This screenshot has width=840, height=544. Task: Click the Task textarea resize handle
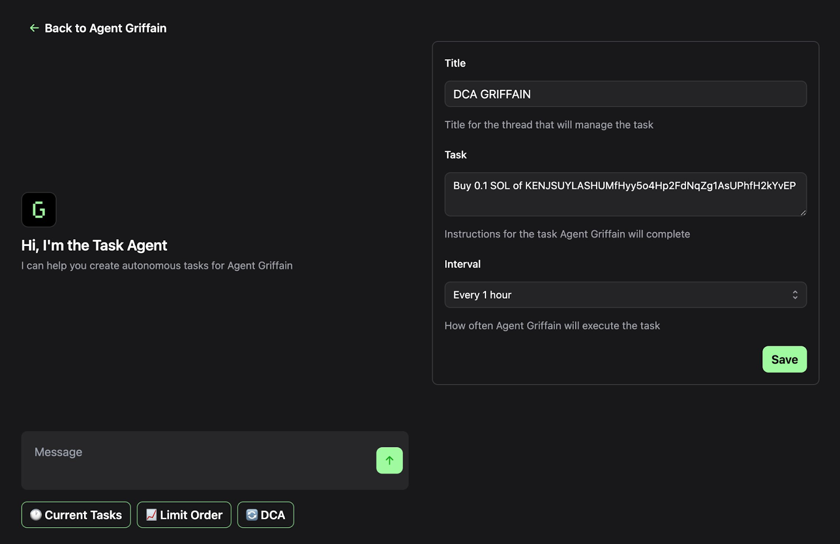tap(803, 212)
